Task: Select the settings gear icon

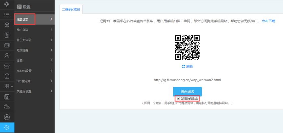Action: pos(7,128)
